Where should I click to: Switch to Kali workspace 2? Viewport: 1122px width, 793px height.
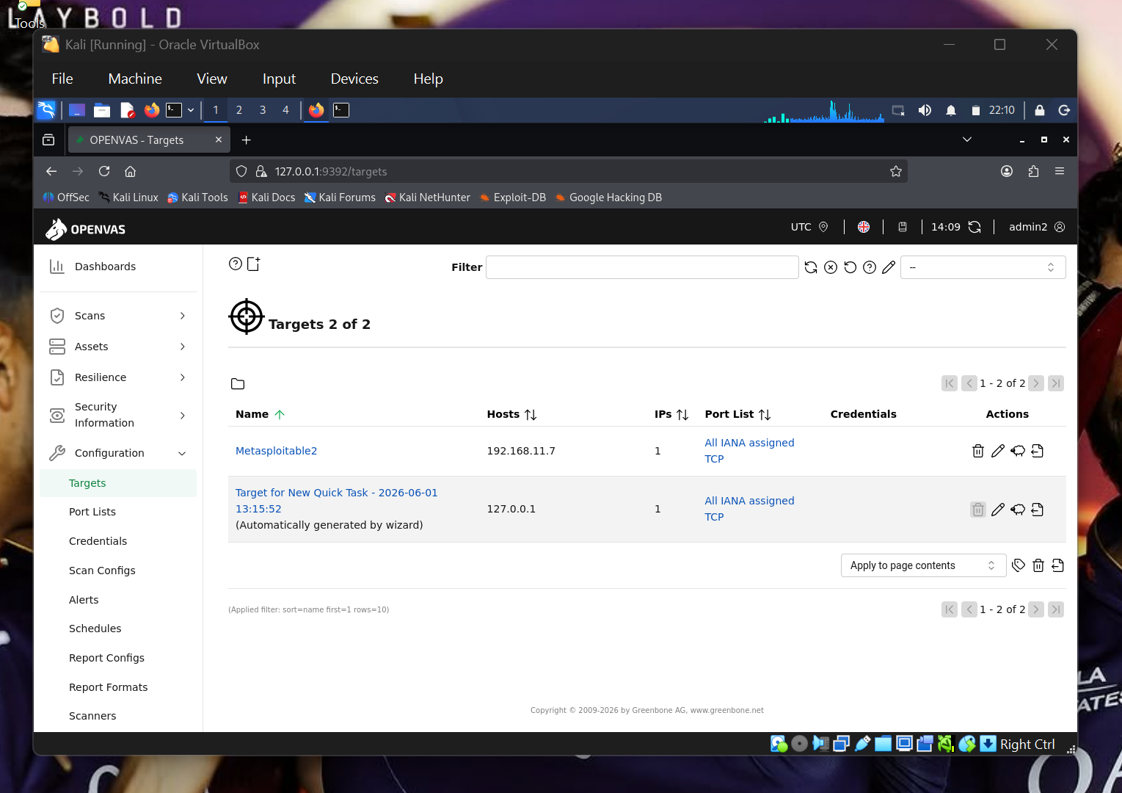pos(239,110)
